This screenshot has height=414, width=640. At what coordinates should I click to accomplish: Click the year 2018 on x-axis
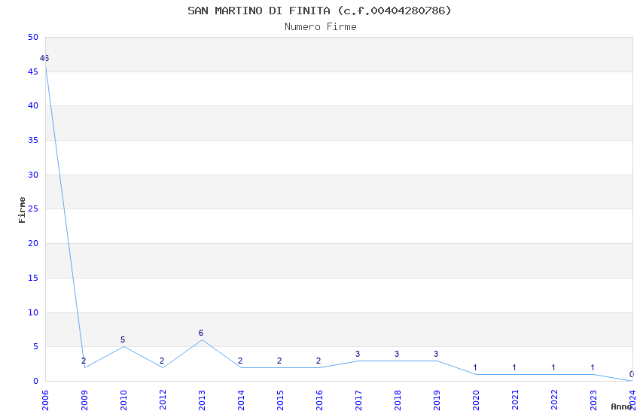(x=398, y=400)
